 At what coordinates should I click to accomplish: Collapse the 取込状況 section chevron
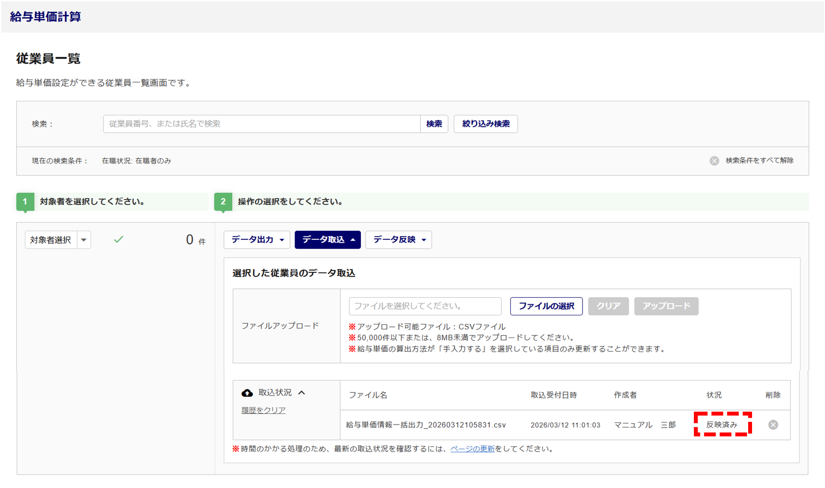[302, 393]
